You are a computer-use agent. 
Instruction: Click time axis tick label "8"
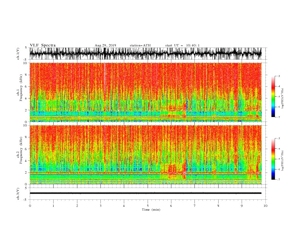point(218,206)
